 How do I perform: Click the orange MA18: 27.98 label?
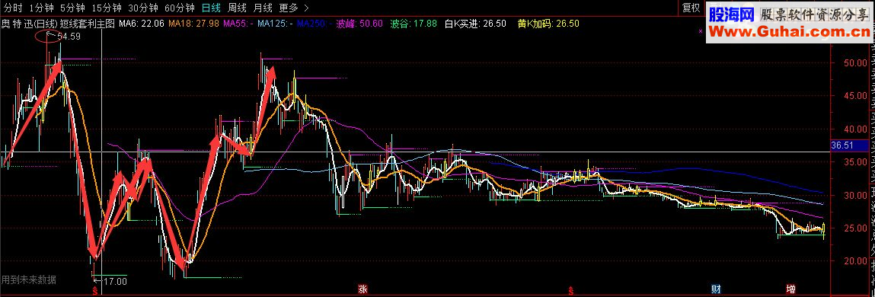click(x=193, y=24)
